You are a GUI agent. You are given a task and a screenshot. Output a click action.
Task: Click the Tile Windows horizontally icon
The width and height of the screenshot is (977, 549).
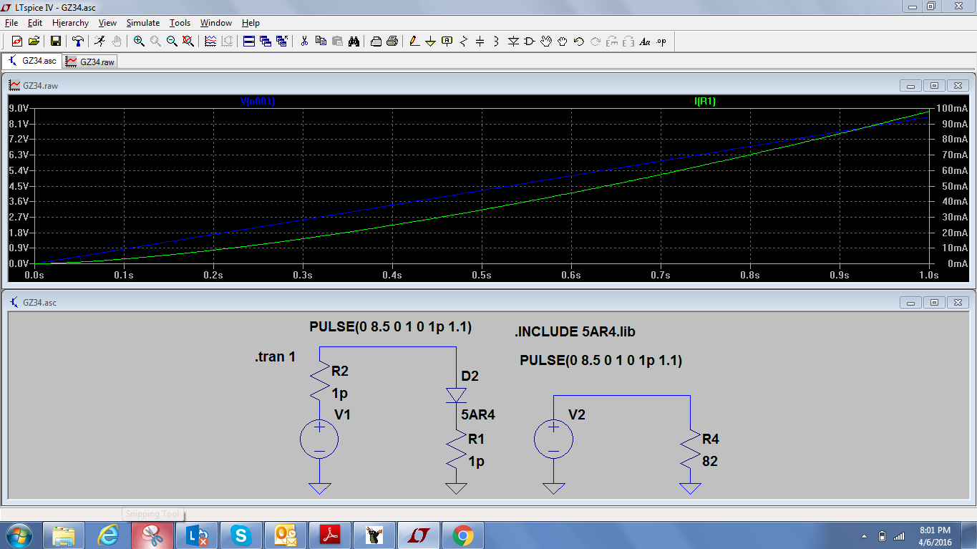249,42
